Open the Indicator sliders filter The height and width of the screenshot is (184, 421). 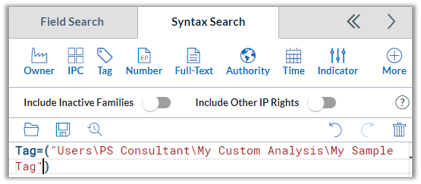pyautogui.click(x=338, y=61)
